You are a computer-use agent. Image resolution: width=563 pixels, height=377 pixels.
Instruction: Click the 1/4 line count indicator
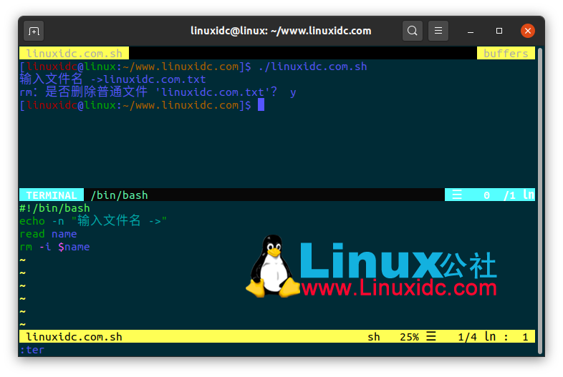click(x=467, y=337)
